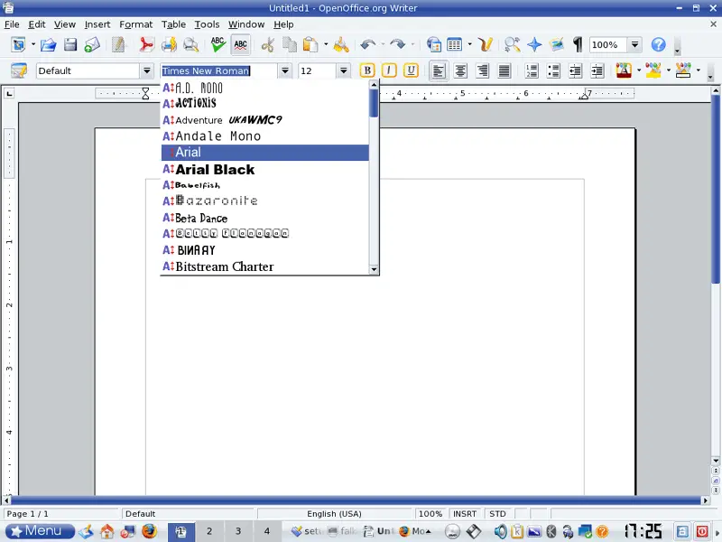Enable right alignment

point(482,70)
